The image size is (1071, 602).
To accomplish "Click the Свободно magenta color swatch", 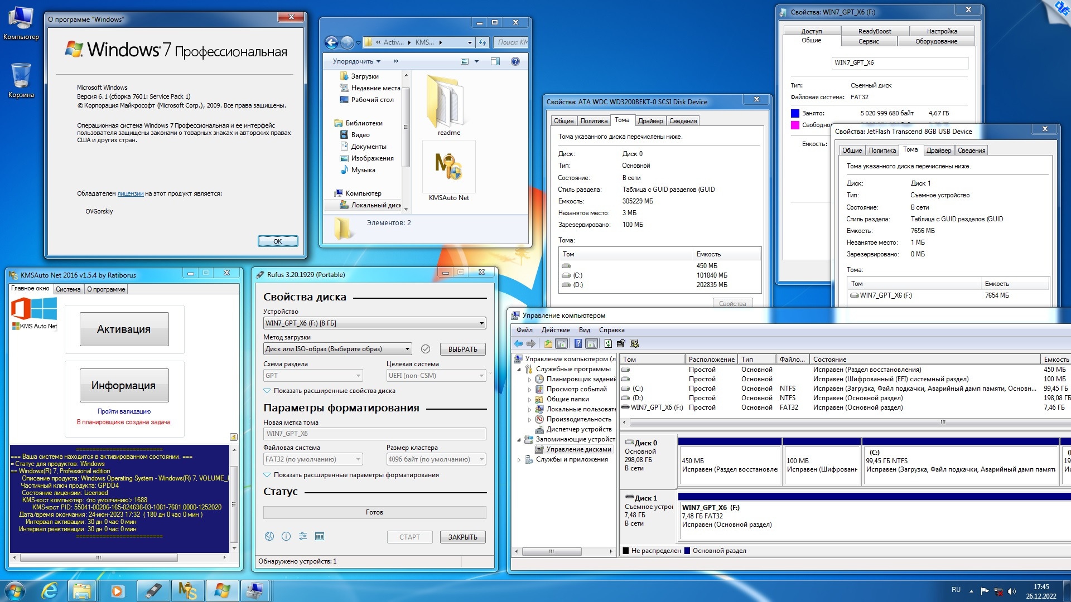I will tap(795, 125).
